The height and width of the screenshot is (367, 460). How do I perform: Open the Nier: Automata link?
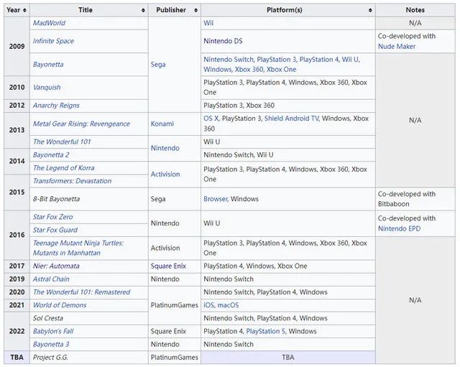click(56, 266)
